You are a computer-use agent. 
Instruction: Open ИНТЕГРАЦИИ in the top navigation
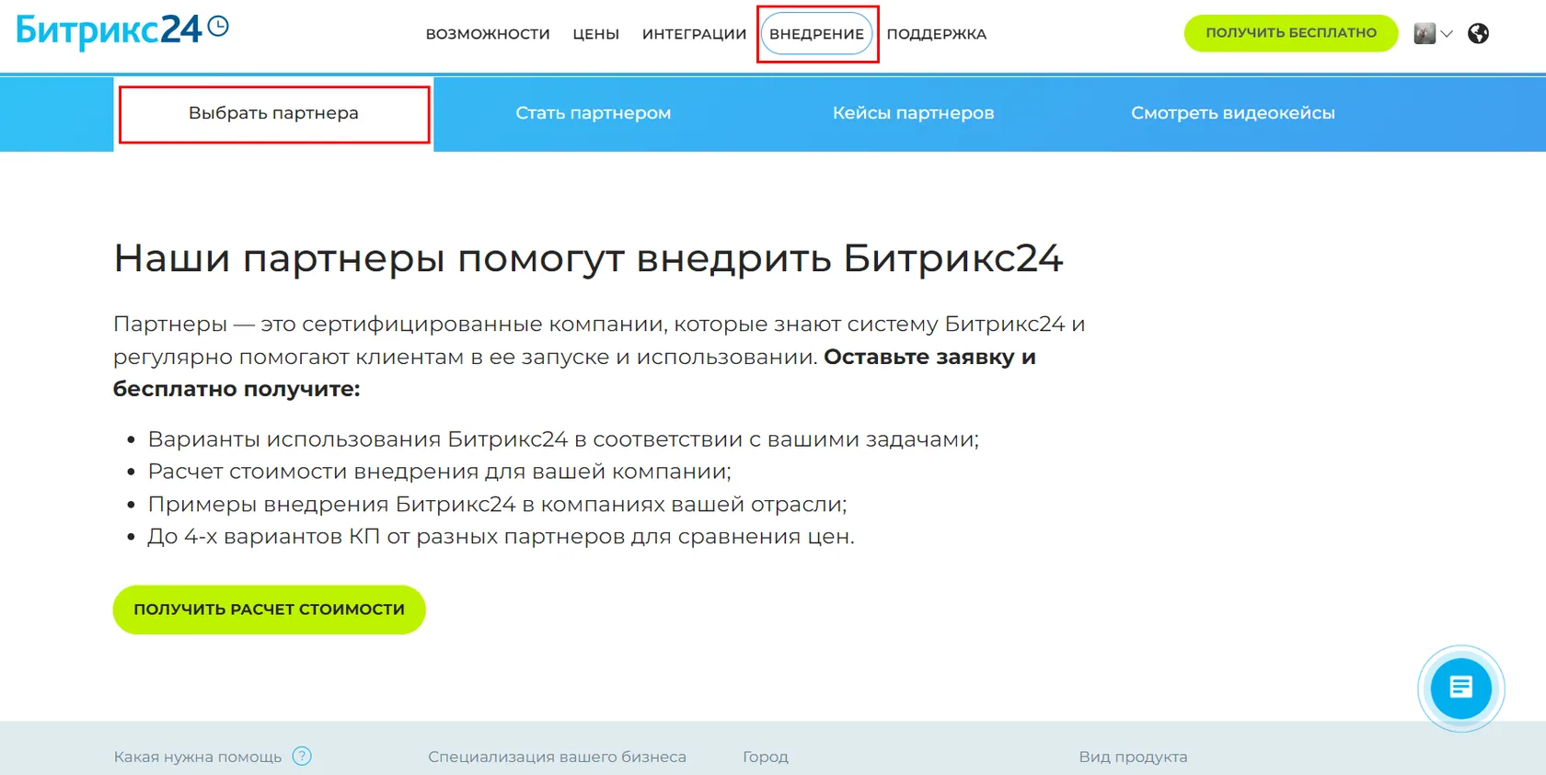pos(694,34)
